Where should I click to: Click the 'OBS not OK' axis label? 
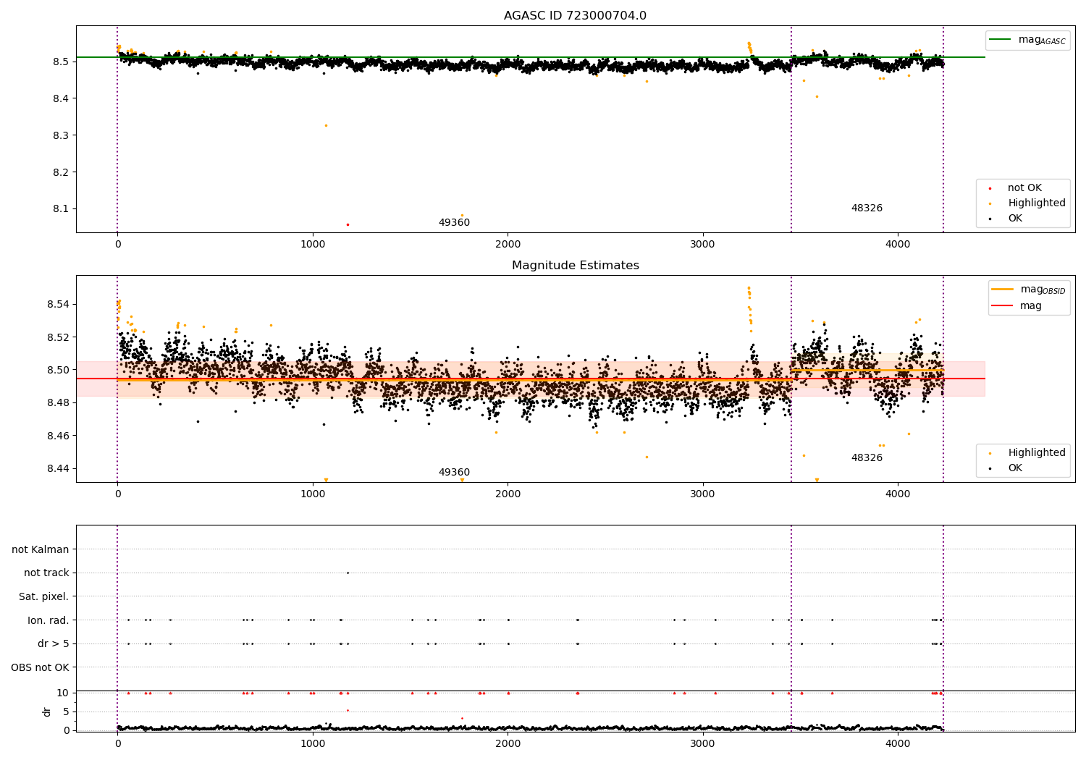click(x=40, y=667)
